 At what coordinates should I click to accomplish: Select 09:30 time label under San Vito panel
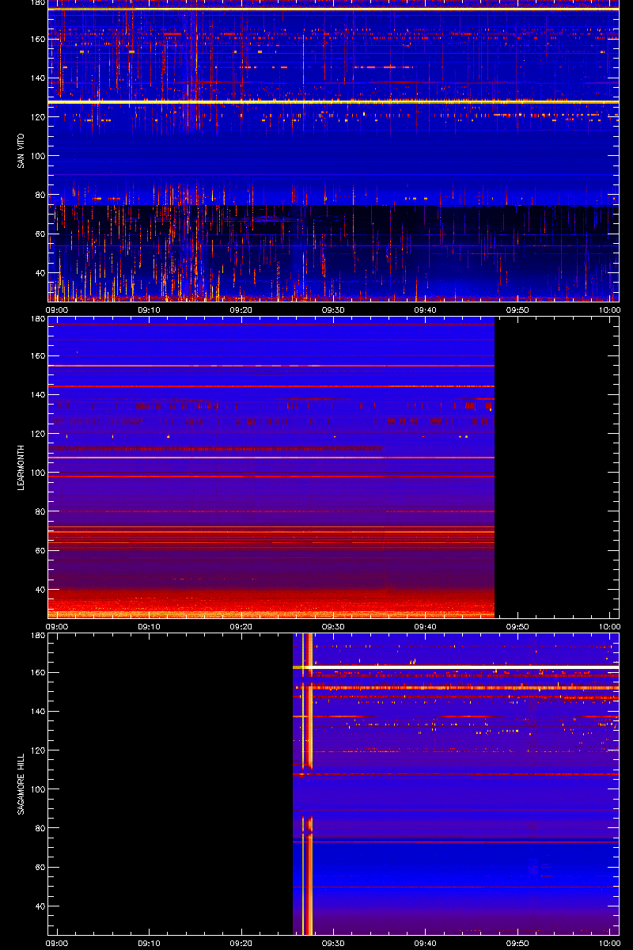[x=333, y=310]
